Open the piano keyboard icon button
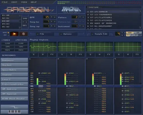The width and height of the screenshot is (143, 115). pyautogui.click(x=14, y=112)
